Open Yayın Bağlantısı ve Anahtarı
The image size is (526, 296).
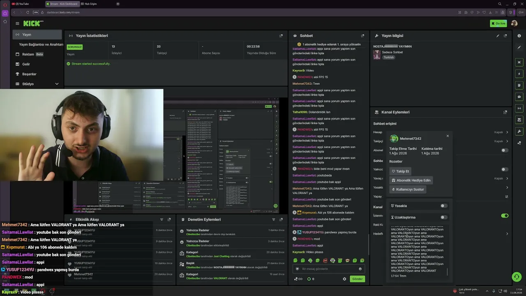(41, 44)
